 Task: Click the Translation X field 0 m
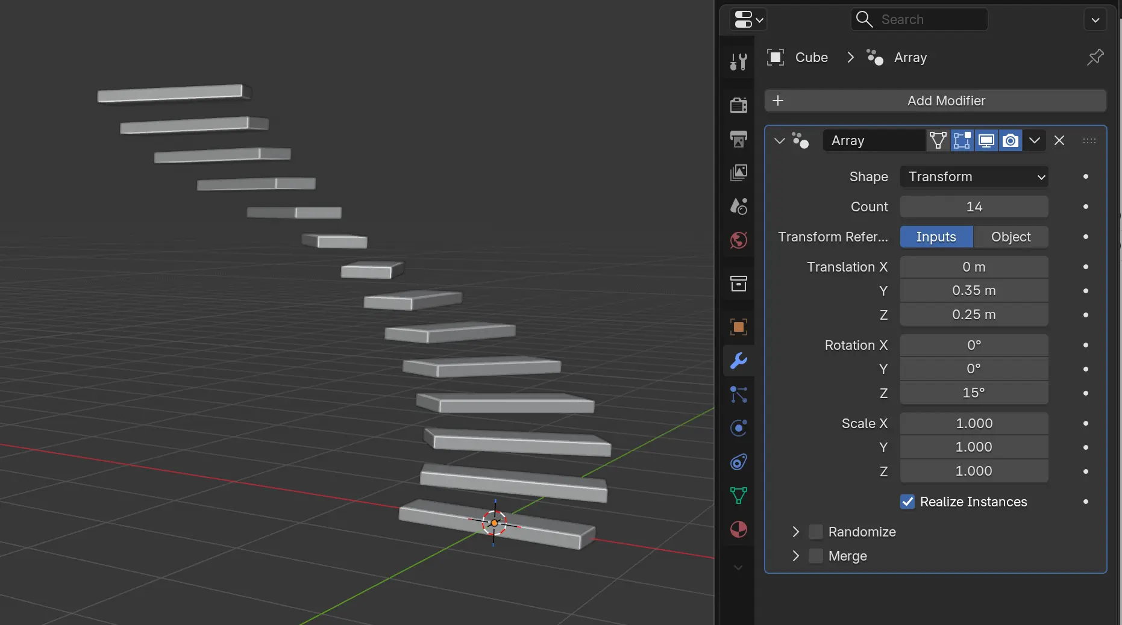pos(974,267)
